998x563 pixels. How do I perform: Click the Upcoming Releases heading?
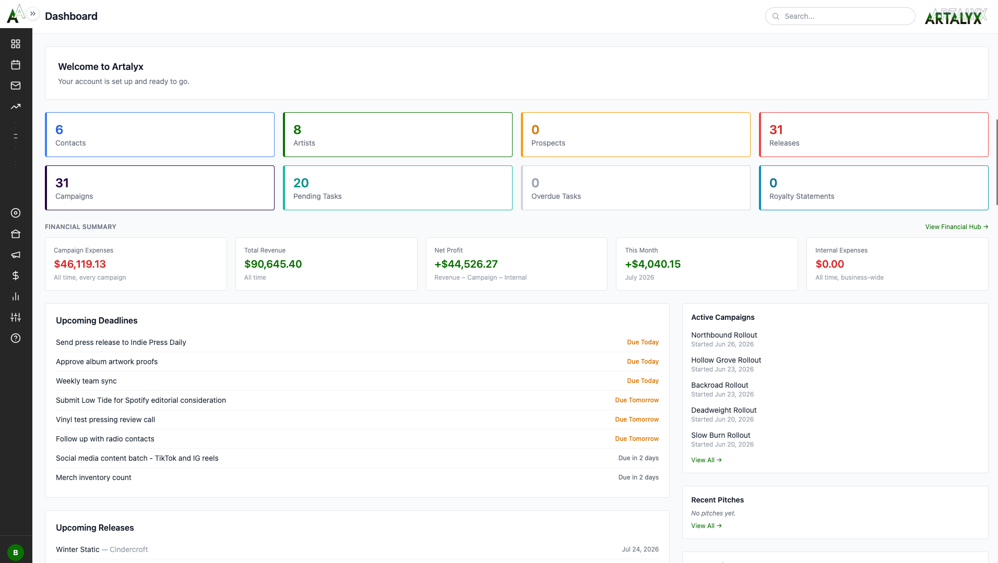coord(95,528)
